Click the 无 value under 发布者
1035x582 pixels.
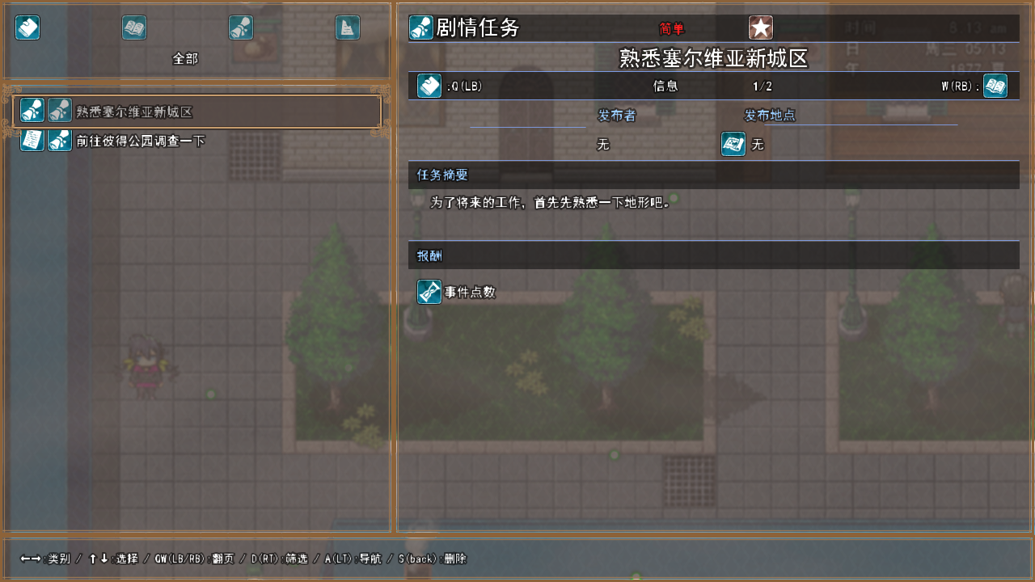(603, 145)
